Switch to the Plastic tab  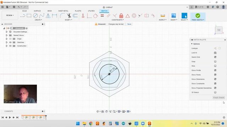tap(78, 11)
